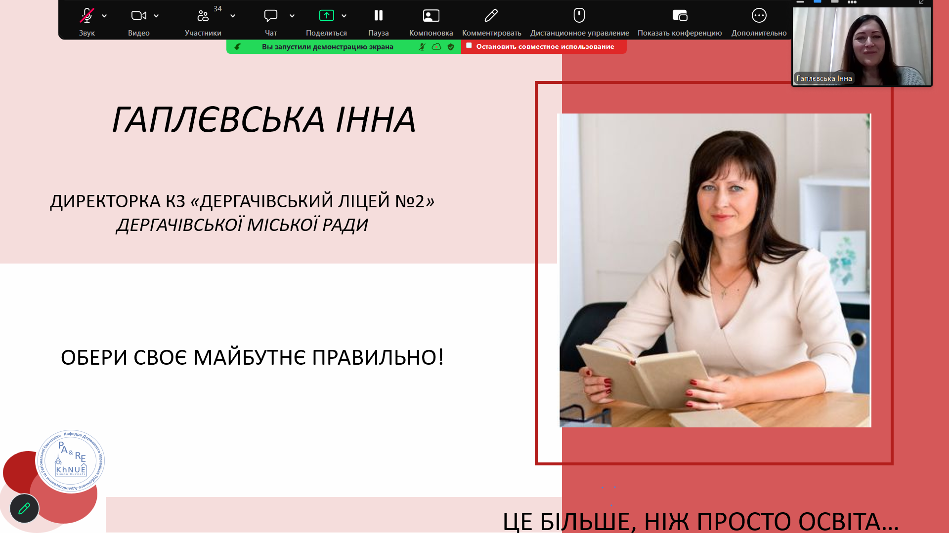Open Участники participants panel

pos(203,16)
